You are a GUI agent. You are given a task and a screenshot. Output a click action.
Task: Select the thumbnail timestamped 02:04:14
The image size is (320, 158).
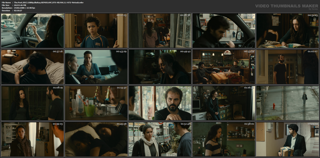point(287,139)
